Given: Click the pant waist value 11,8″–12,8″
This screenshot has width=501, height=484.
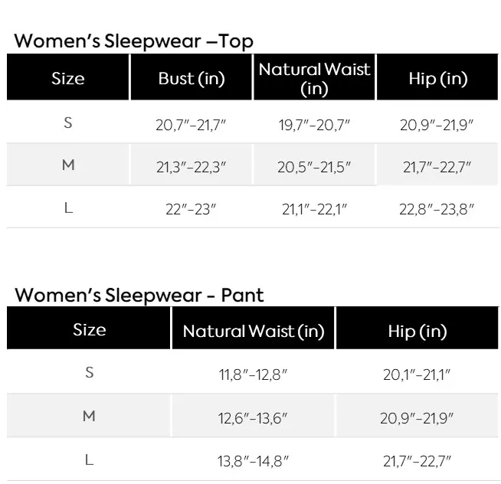Looking at the screenshot, I should coord(253,374).
